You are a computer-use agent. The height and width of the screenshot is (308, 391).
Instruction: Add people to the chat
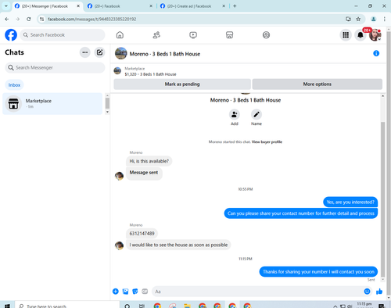[235, 115]
